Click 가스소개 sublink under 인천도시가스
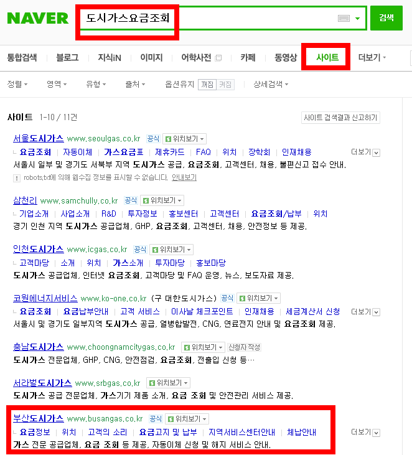Image resolution: width=412 pixels, height=455 pixels. (128, 263)
